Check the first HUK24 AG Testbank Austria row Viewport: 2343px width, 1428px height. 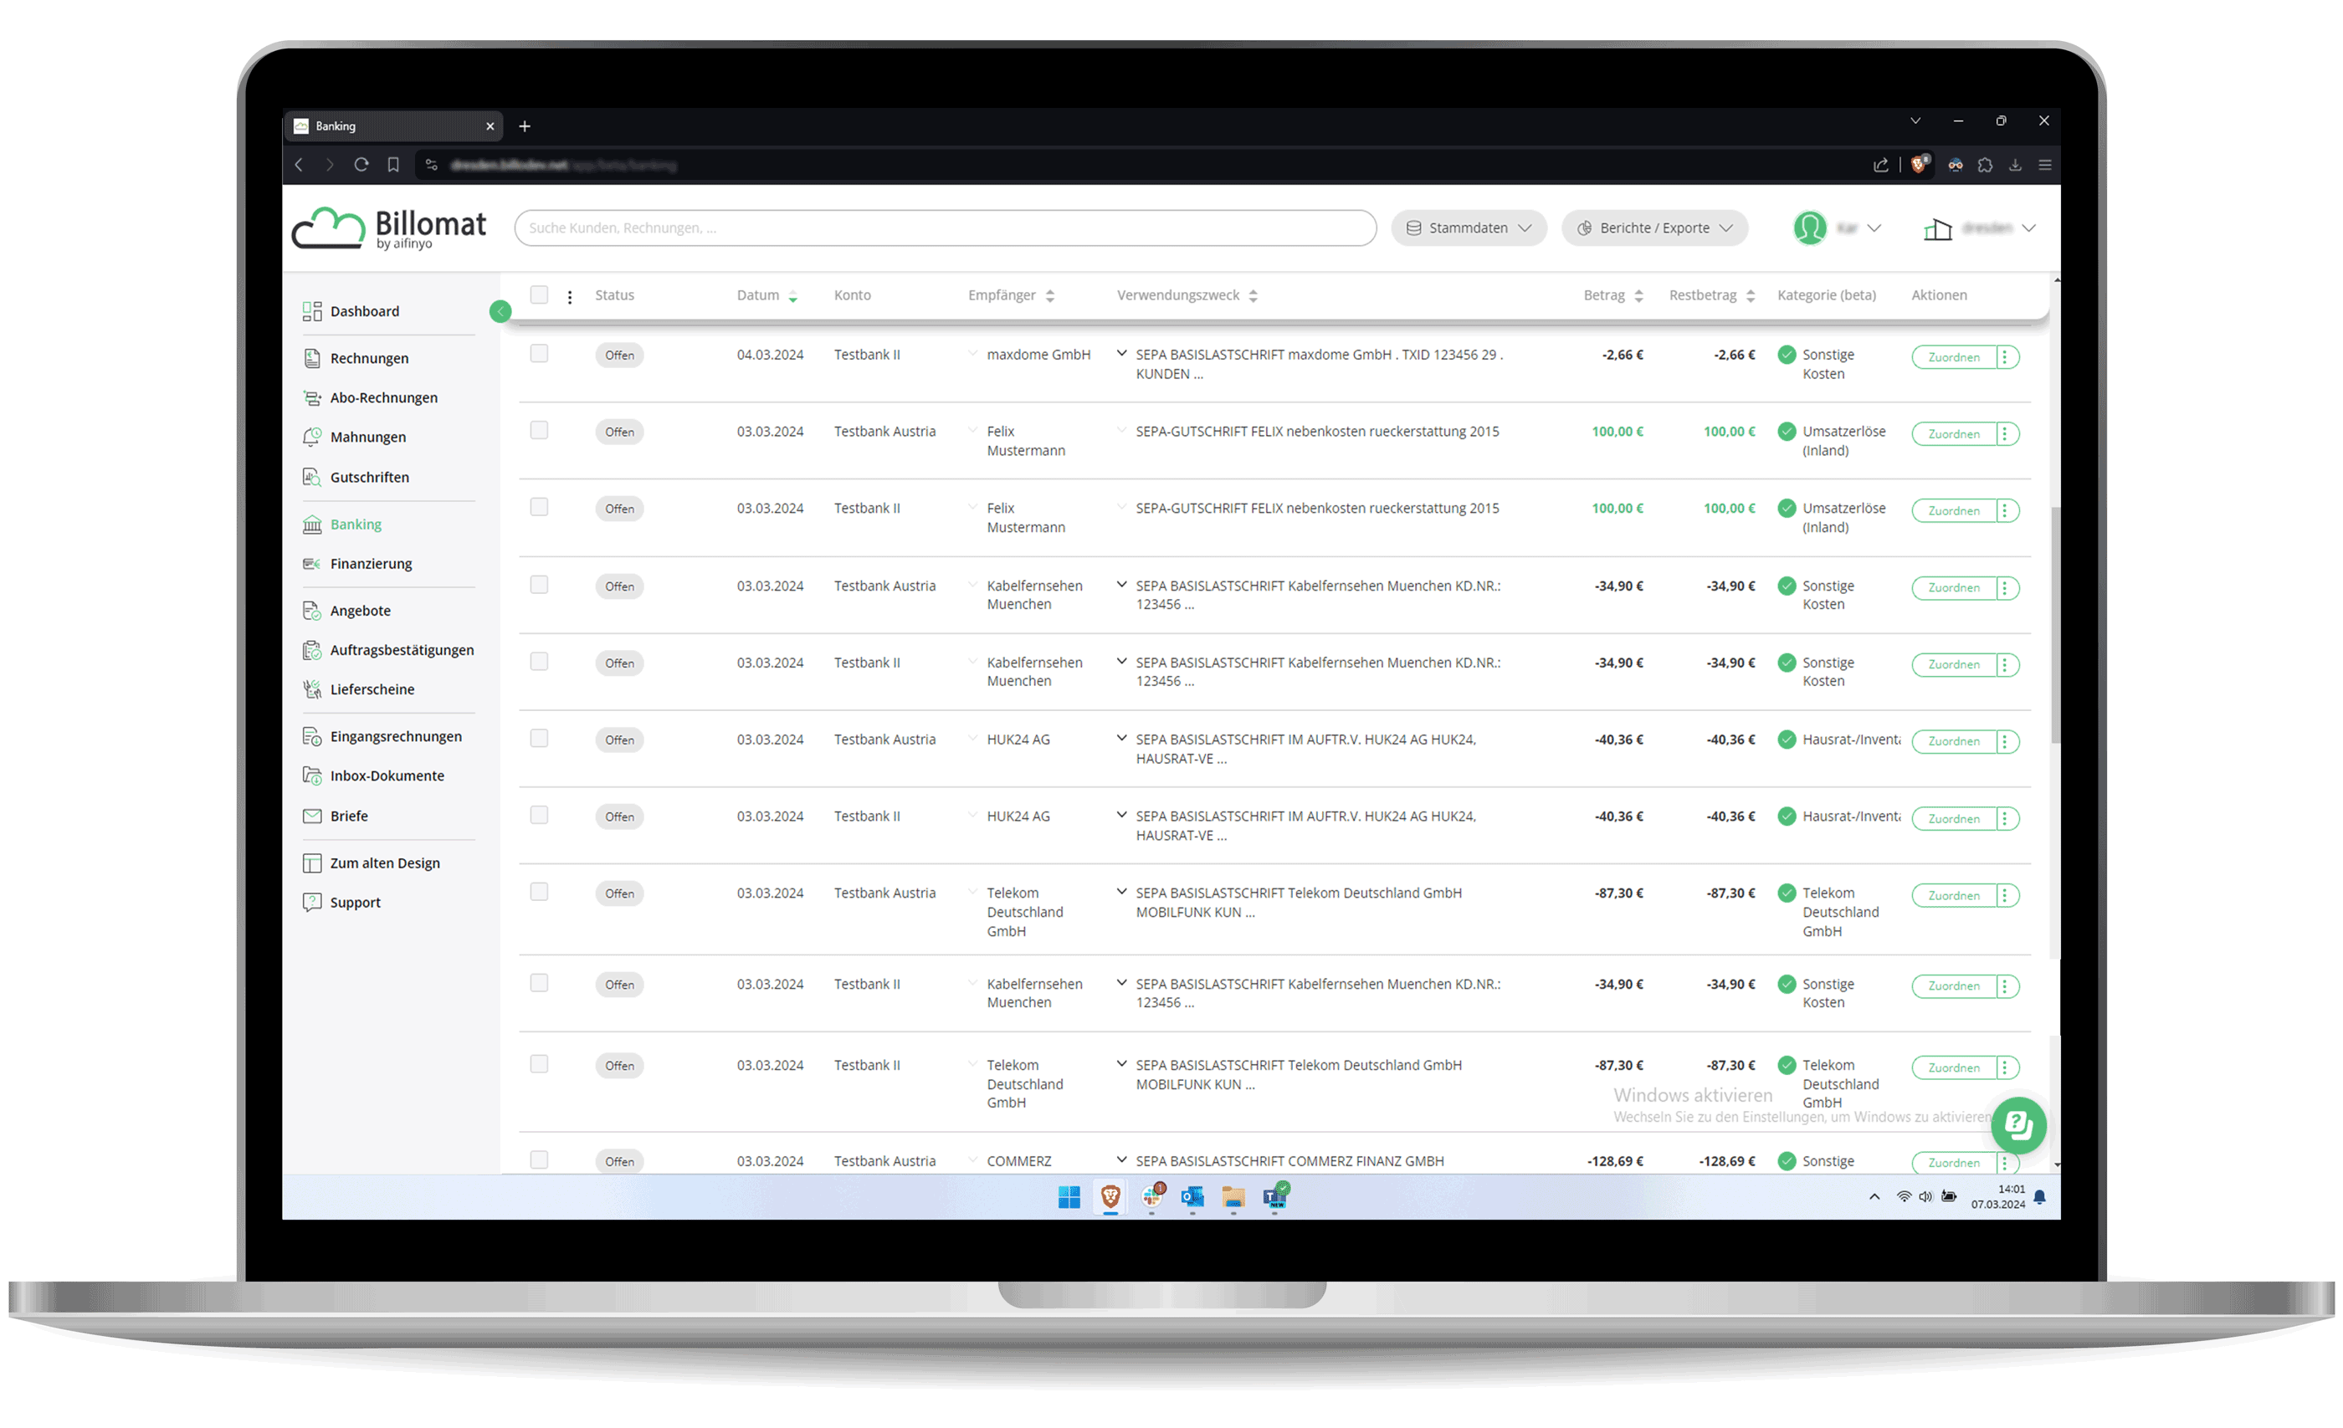[539, 738]
